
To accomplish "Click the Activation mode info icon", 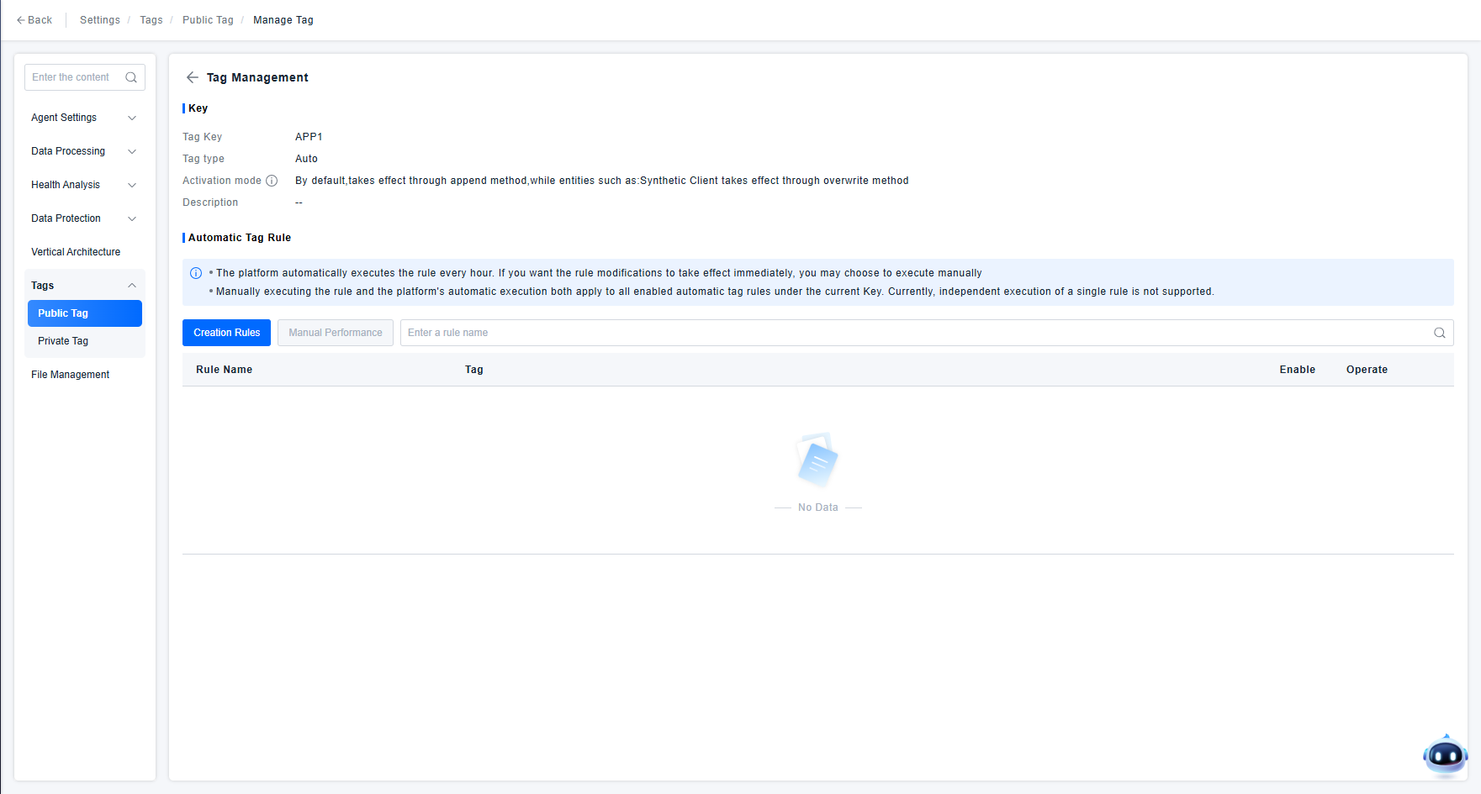I will (272, 181).
